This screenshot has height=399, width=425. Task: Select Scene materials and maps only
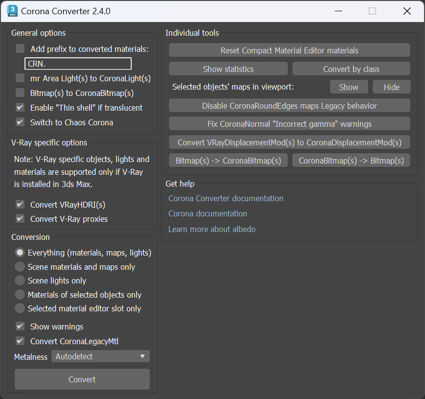click(x=20, y=267)
